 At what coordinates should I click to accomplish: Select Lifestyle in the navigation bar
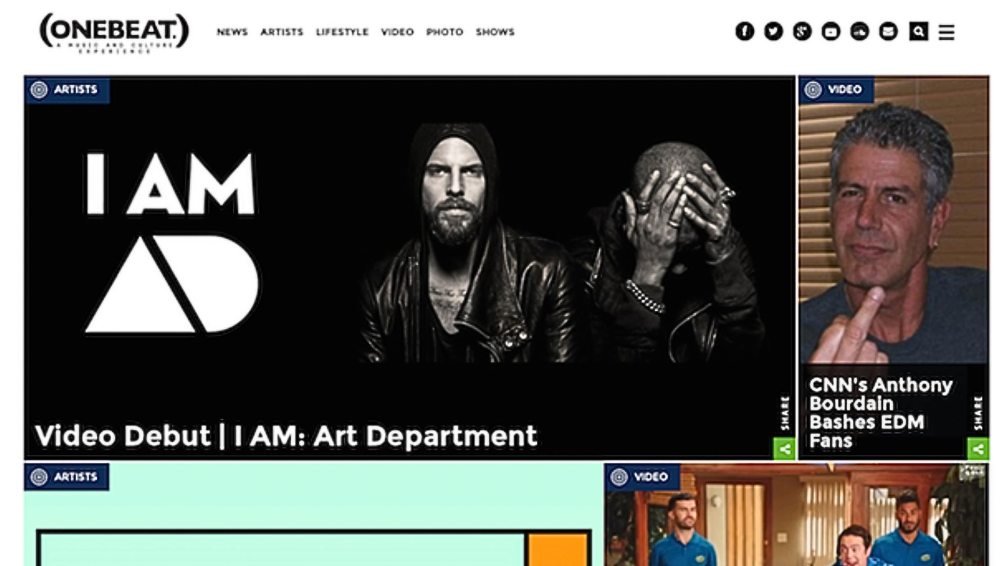click(342, 32)
